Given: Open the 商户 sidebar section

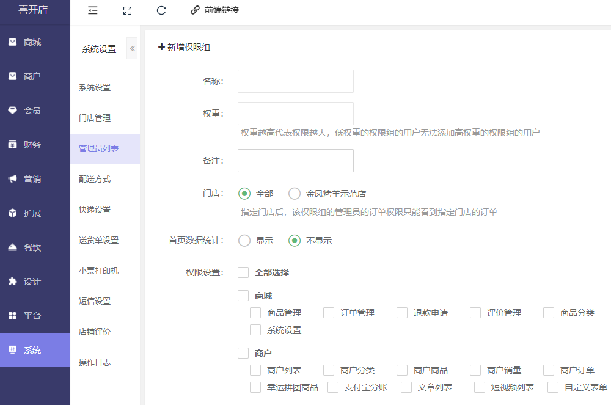Looking at the screenshot, I should 34,76.
